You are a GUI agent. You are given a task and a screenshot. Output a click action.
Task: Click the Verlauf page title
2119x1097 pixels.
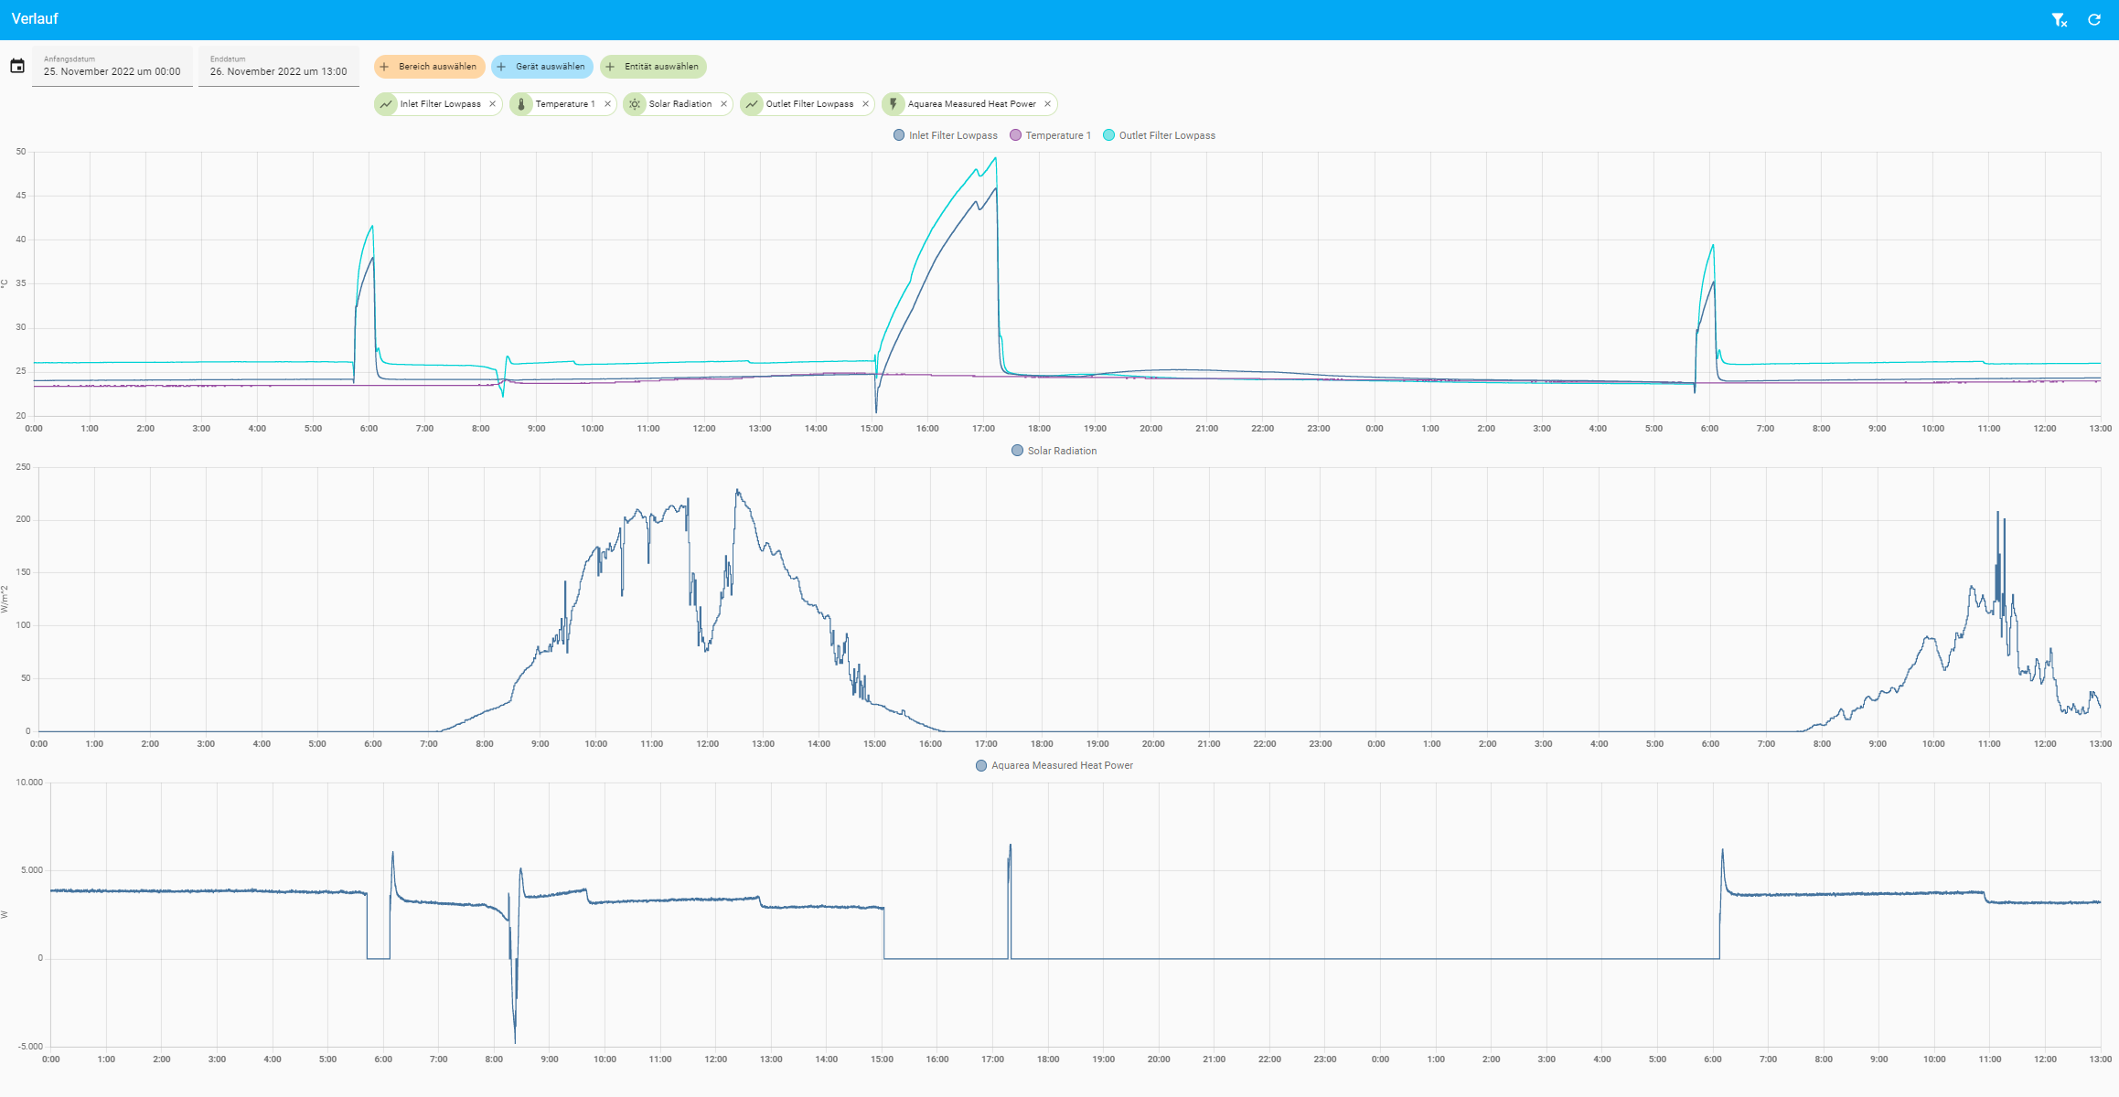(x=35, y=19)
